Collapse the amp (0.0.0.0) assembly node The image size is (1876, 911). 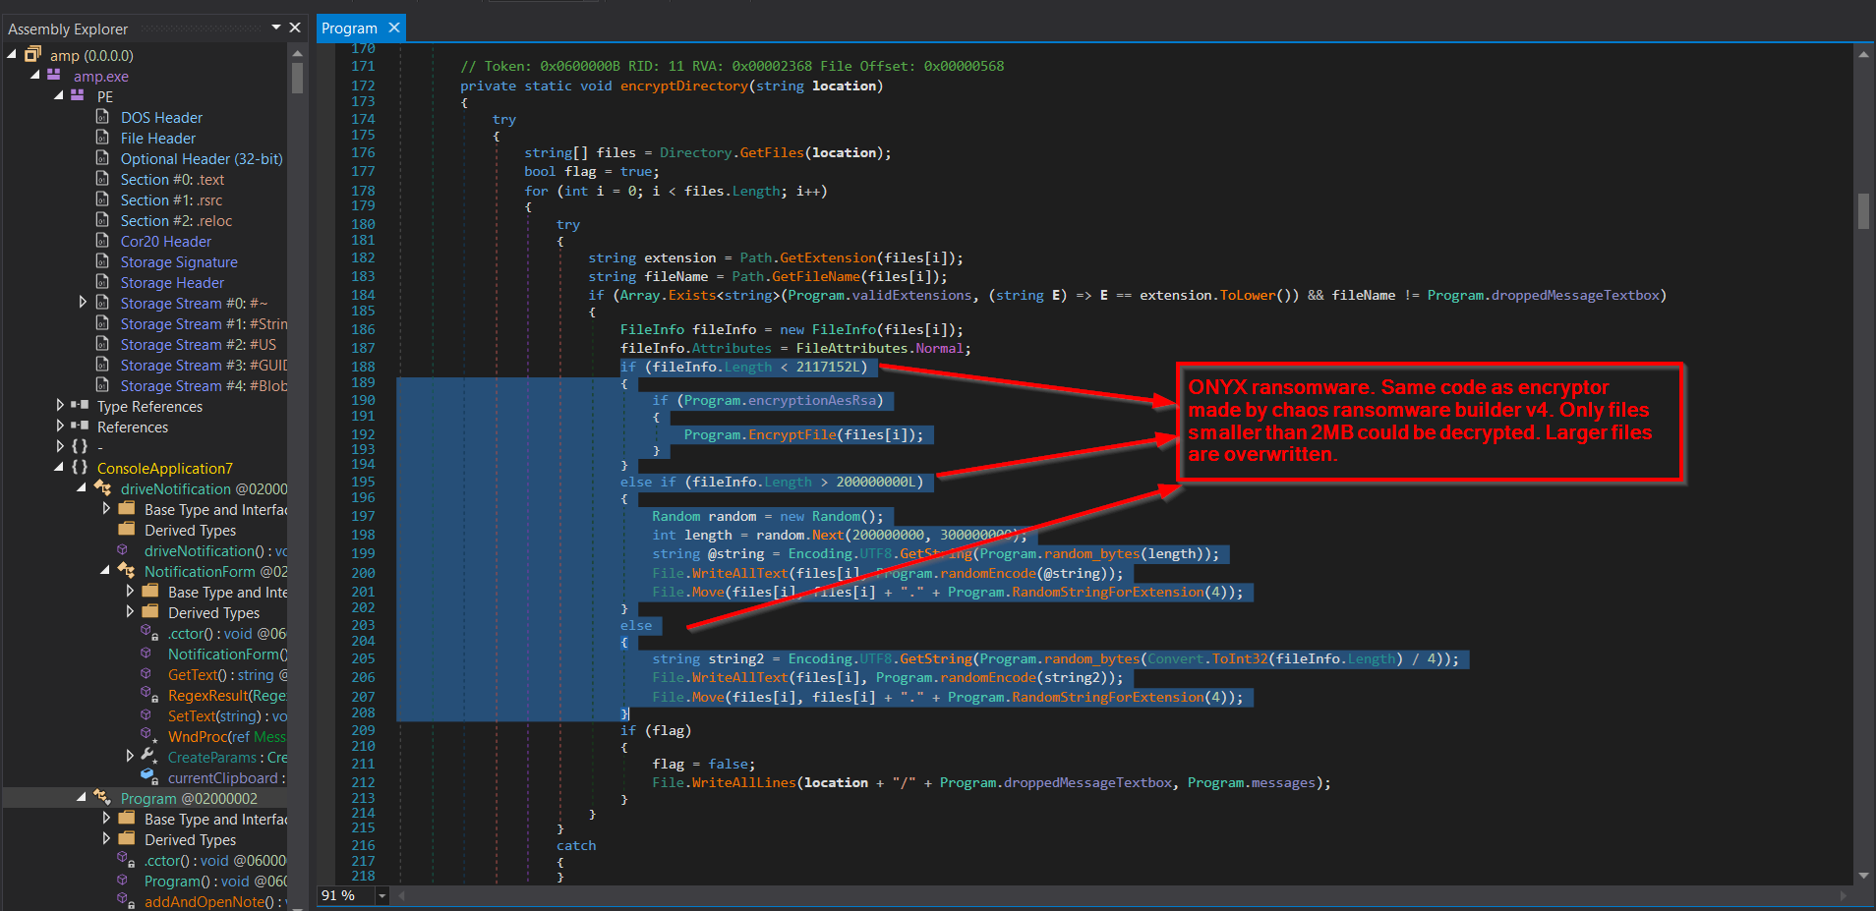click(x=12, y=55)
